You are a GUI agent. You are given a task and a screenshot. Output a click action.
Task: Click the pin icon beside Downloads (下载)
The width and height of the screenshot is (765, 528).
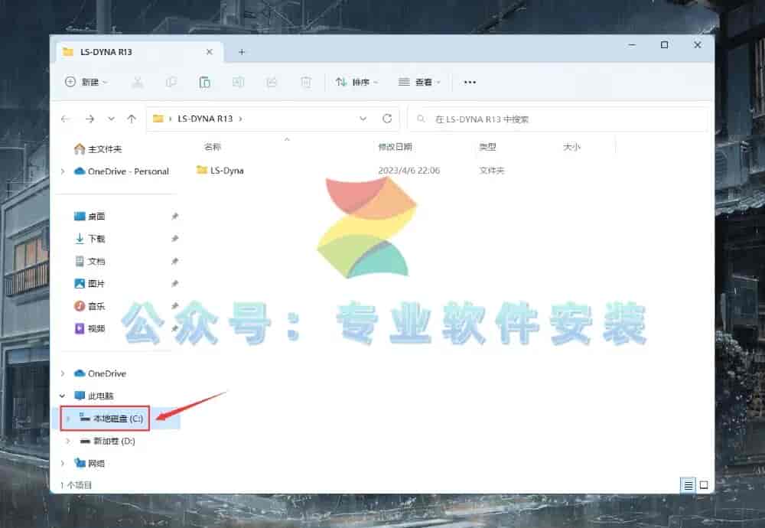(x=174, y=239)
